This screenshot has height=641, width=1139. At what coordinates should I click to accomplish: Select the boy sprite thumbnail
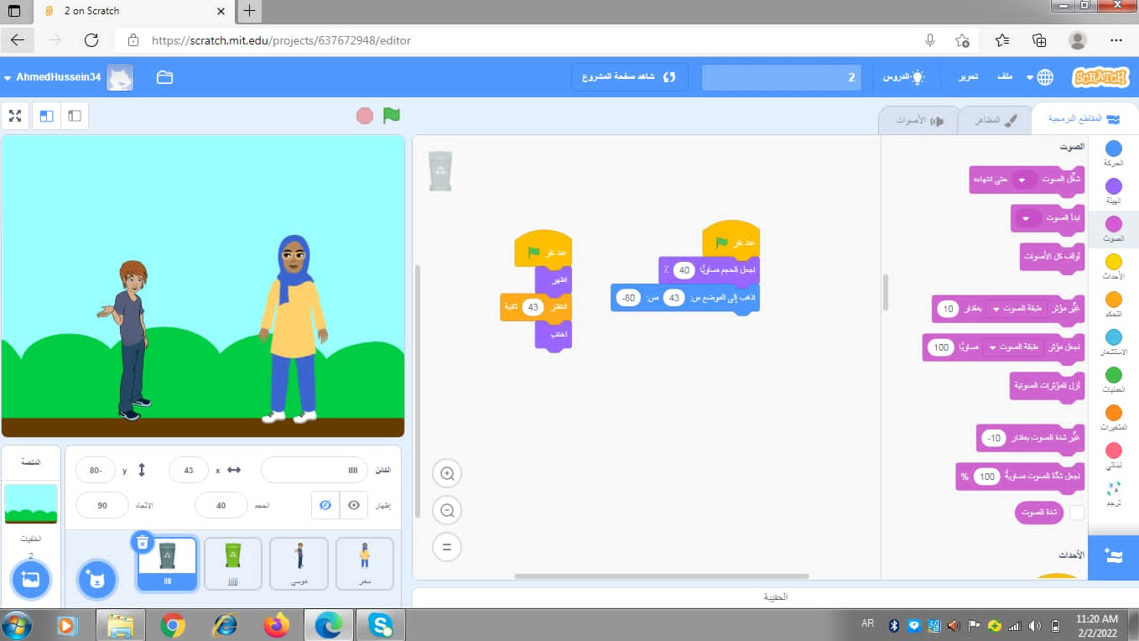pos(299,564)
